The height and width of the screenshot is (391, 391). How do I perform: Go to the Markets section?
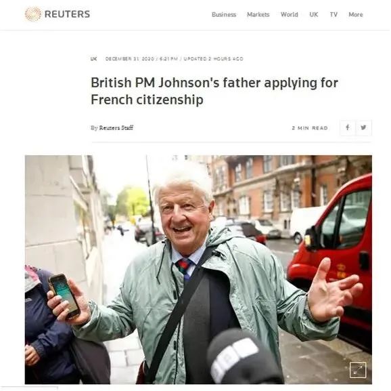[258, 14]
